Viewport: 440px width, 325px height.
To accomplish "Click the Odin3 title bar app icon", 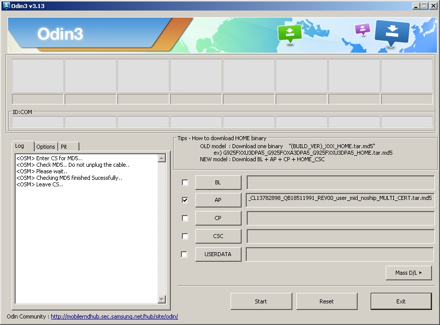I will [x=6, y=6].
